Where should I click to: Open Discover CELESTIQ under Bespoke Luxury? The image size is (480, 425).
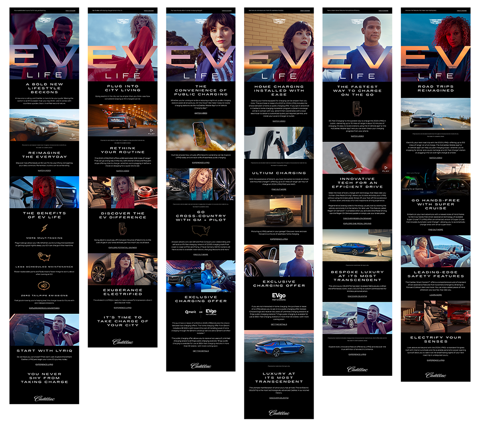(357, 296)
